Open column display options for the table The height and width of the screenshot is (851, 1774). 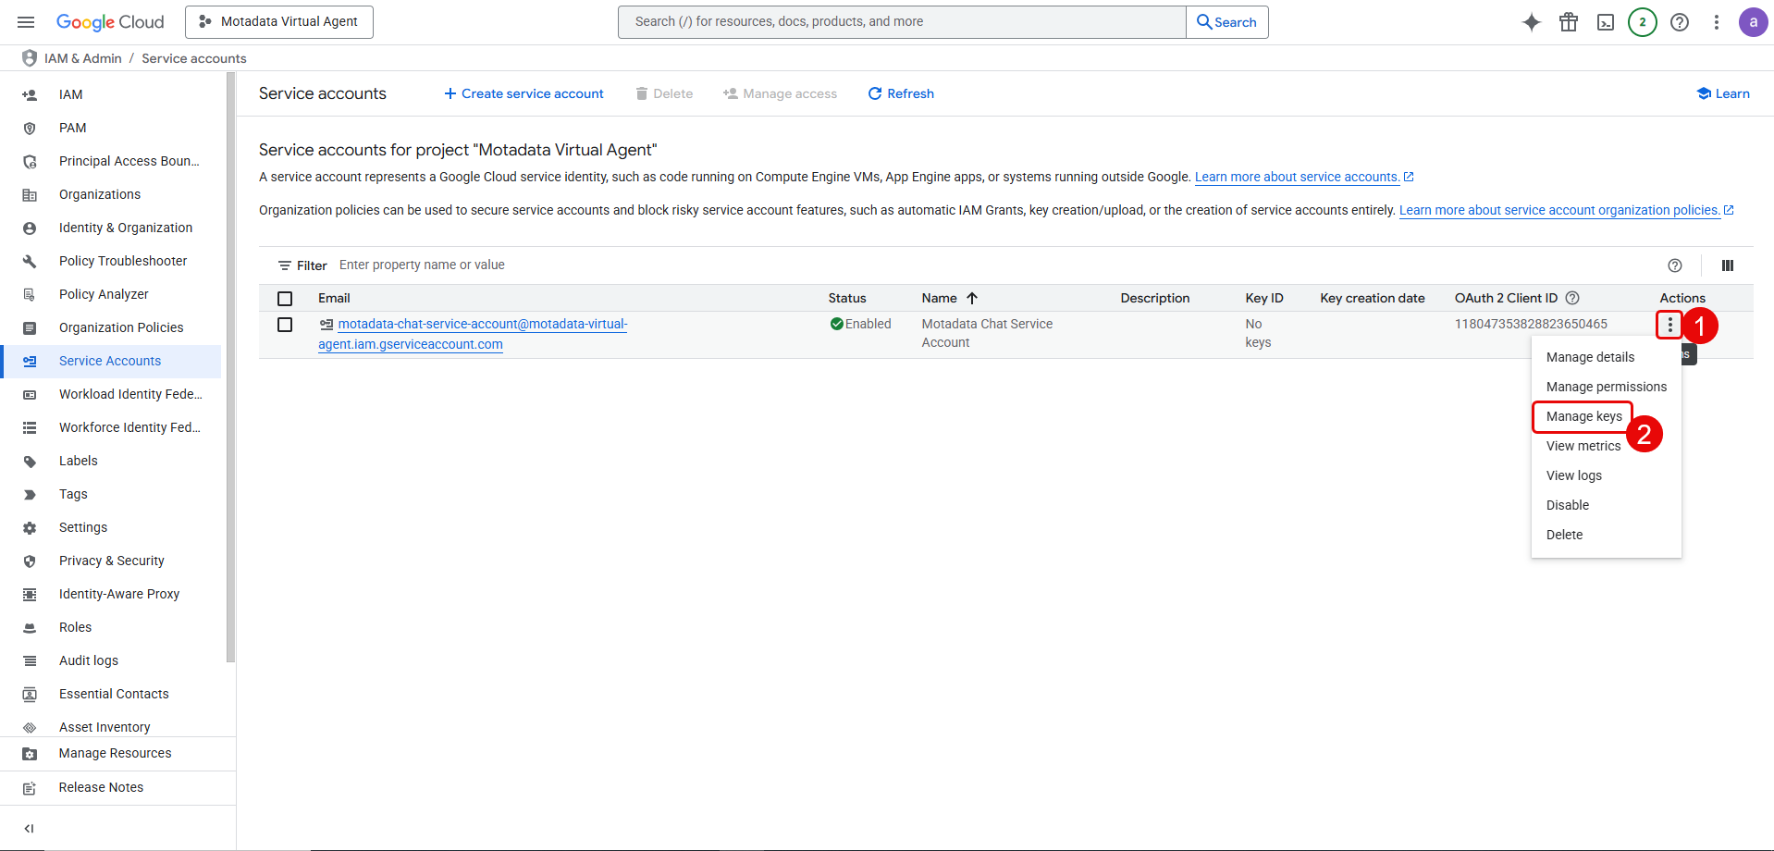(x=1726, y=265)
